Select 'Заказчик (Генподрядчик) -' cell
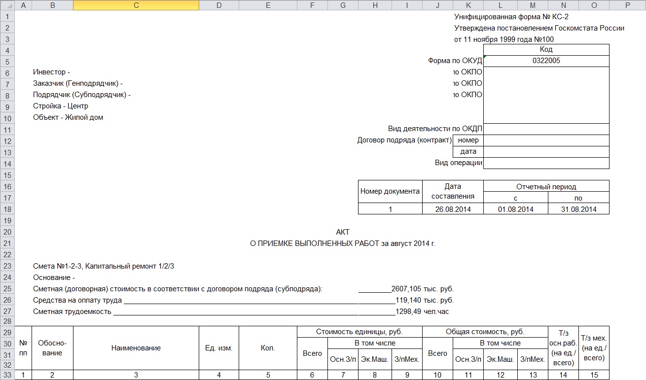This screenshot has width=646, height=380. pyautogui.click(x=78, y=84)
